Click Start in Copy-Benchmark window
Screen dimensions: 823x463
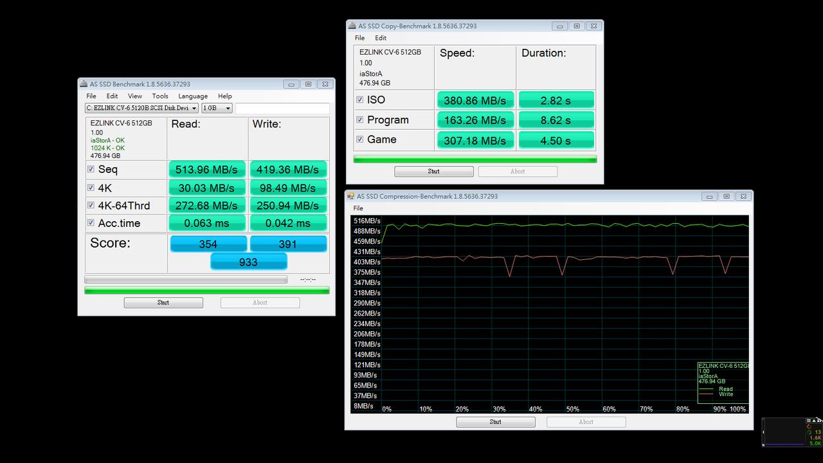(x=434, y=171)
